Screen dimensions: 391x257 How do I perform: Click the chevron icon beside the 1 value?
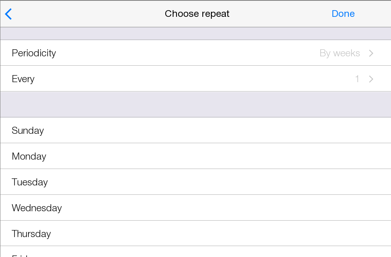tap(371, 79)
